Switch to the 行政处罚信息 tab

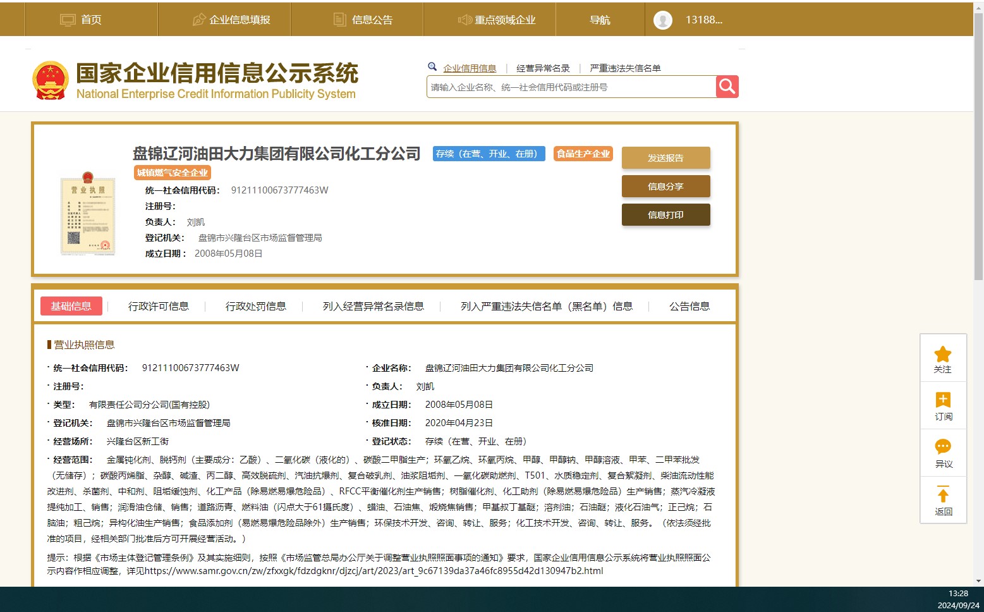coord(255,306)
